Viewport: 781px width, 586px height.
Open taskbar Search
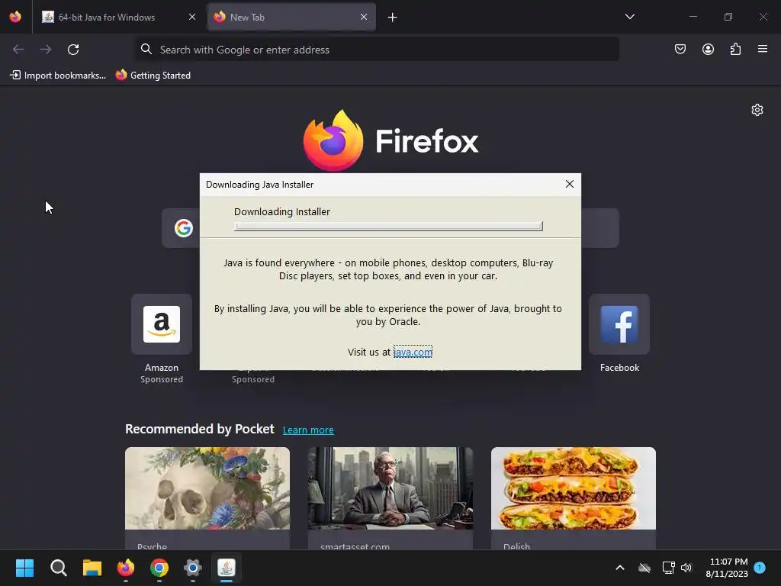click(x=58, y=568)
